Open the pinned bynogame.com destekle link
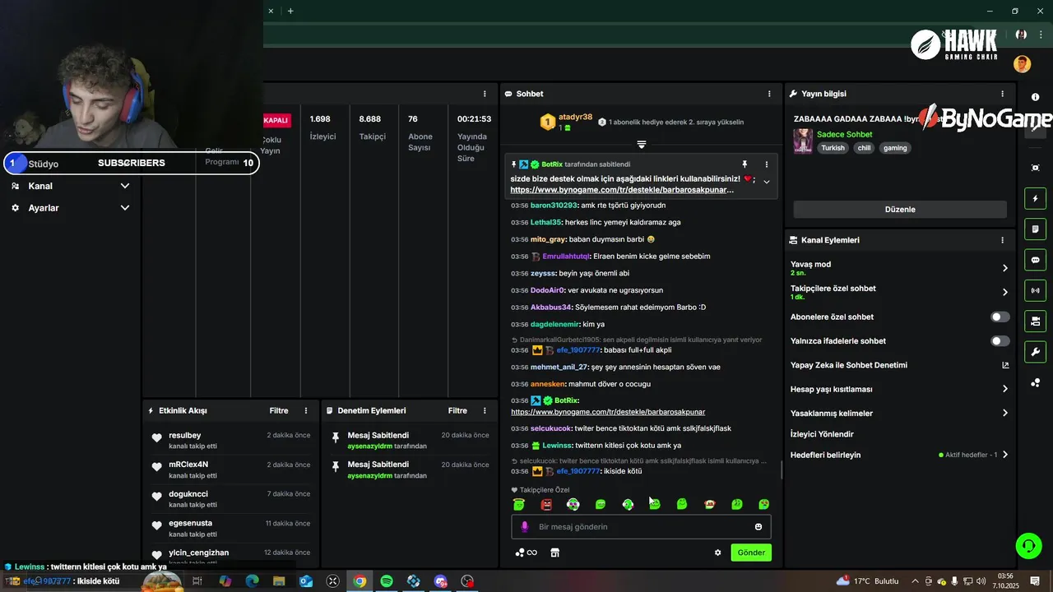 click(622, 190)
